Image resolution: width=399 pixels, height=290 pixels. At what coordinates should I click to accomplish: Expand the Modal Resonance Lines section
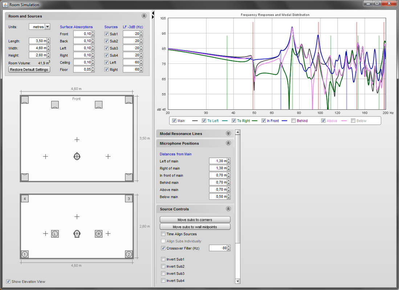click(228, 134)
